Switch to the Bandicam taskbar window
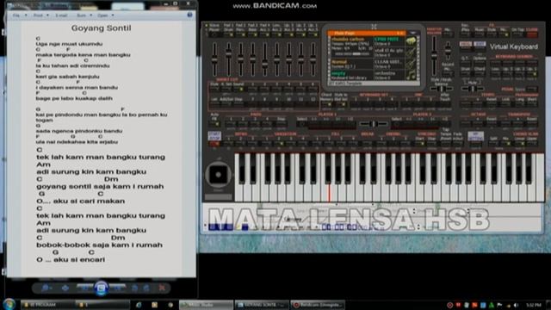The image size is (551, 310). coord(318,305)
